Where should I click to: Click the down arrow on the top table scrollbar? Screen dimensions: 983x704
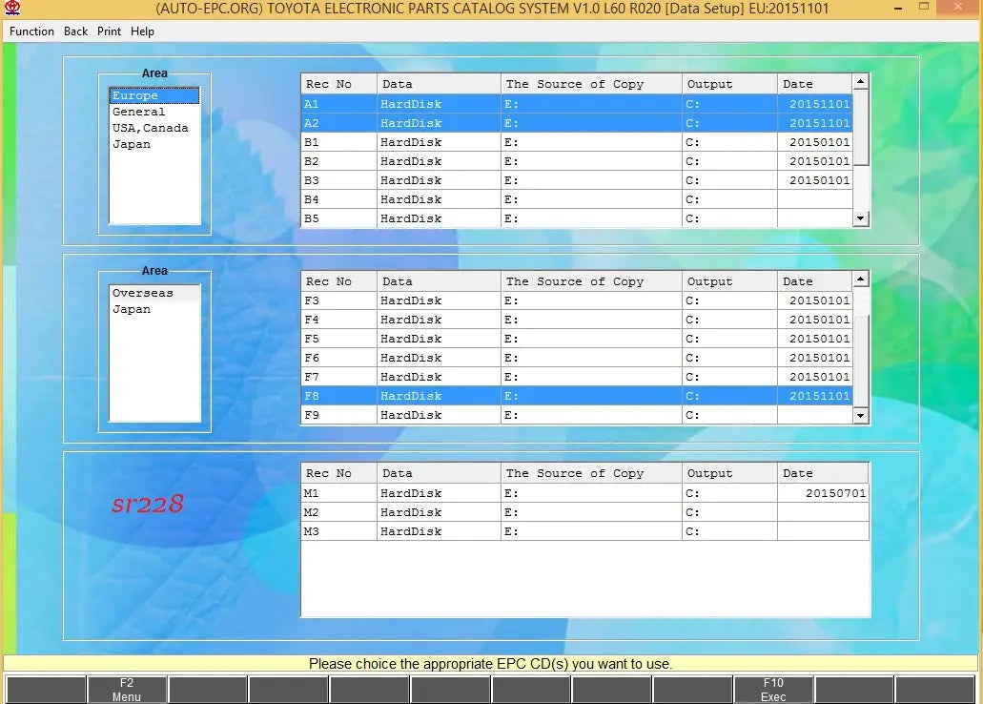tap(860, 218)
